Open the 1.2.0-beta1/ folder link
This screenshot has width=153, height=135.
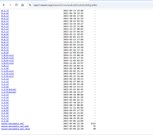(x=9, y=89)
